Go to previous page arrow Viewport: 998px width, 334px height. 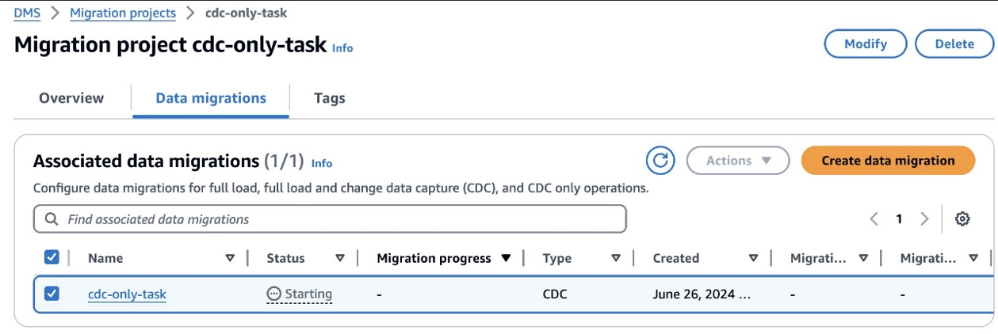pos(874,219)
